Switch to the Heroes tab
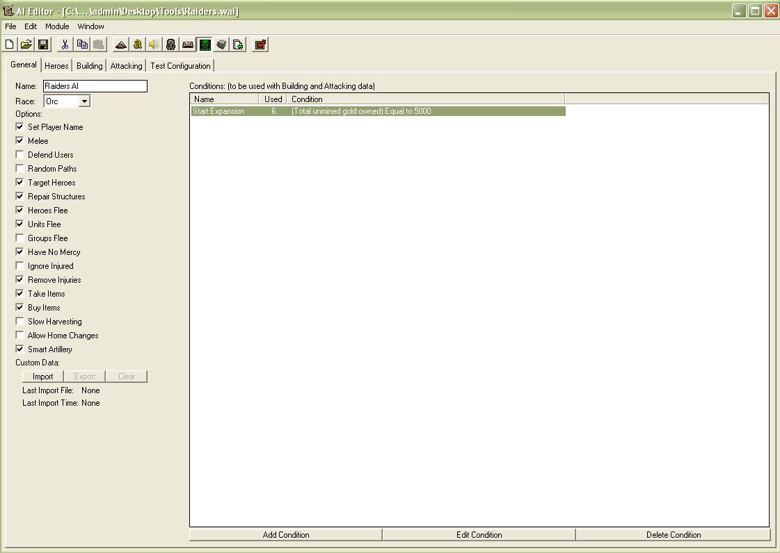 click(57, 65)
